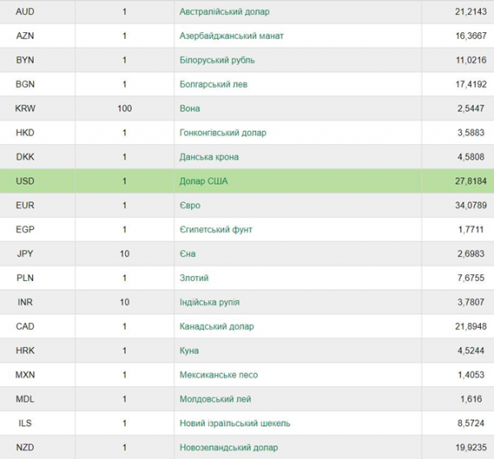494x459 pixels.
Task: Open the Вона currency link
Action: click(189, 109)
